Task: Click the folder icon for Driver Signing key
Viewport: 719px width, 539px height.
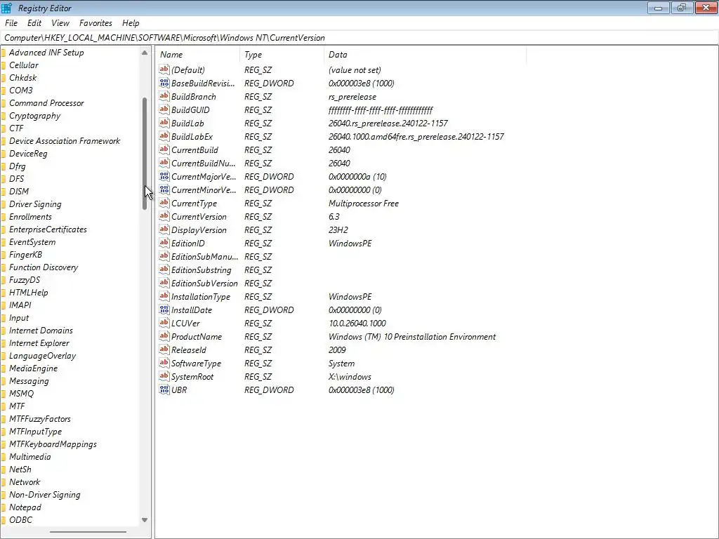Action: pos(4,204)
